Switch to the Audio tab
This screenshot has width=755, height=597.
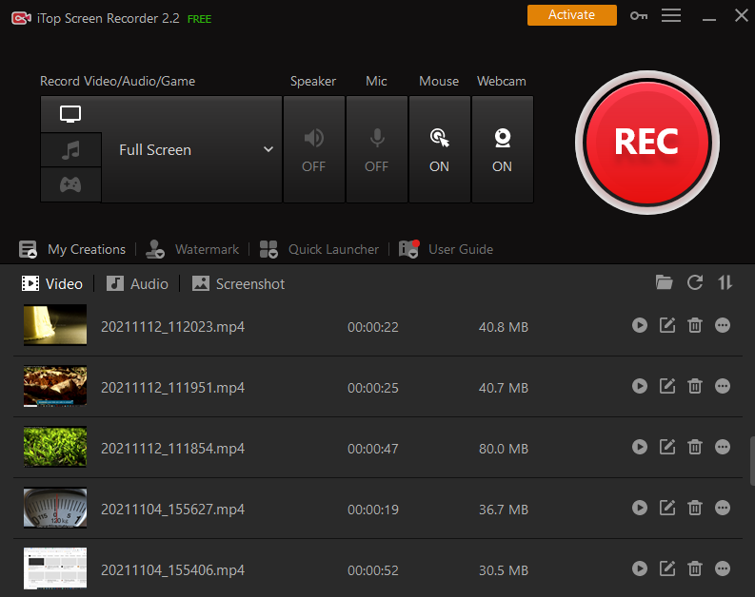click(137, 283)
